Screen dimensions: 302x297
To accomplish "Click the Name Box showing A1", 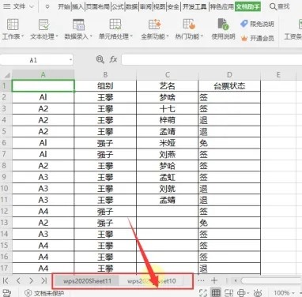I will 33,60.
